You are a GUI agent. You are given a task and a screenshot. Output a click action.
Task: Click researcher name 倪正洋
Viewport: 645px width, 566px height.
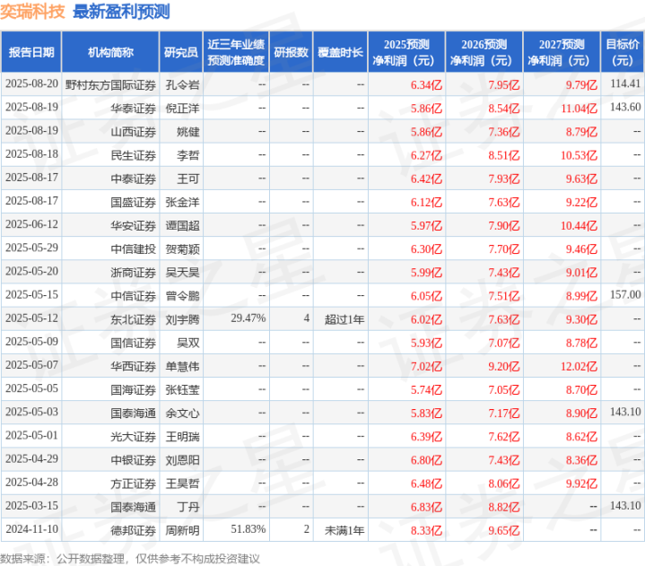(x=182, y=109)
